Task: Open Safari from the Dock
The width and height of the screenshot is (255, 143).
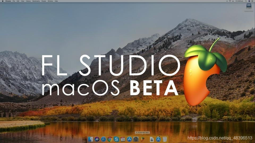Action: click(103, 139)
